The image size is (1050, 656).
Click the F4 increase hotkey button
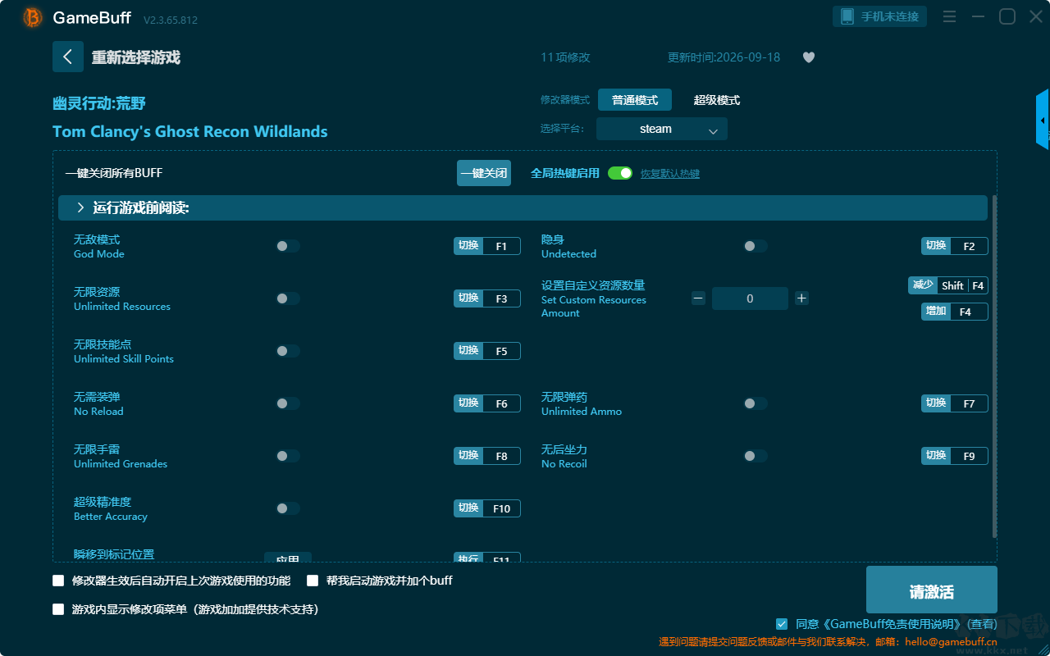coord(955,312)
